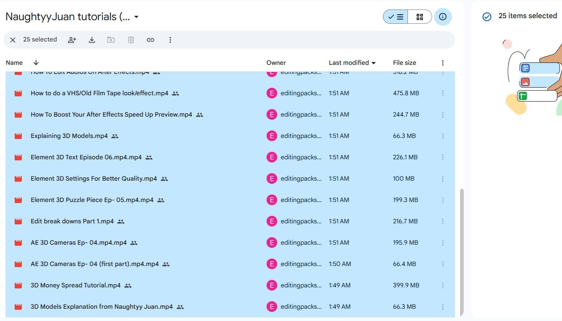The image size is (562, 321).
Task: Clear selection with the X icon
Action: [13, 40]
